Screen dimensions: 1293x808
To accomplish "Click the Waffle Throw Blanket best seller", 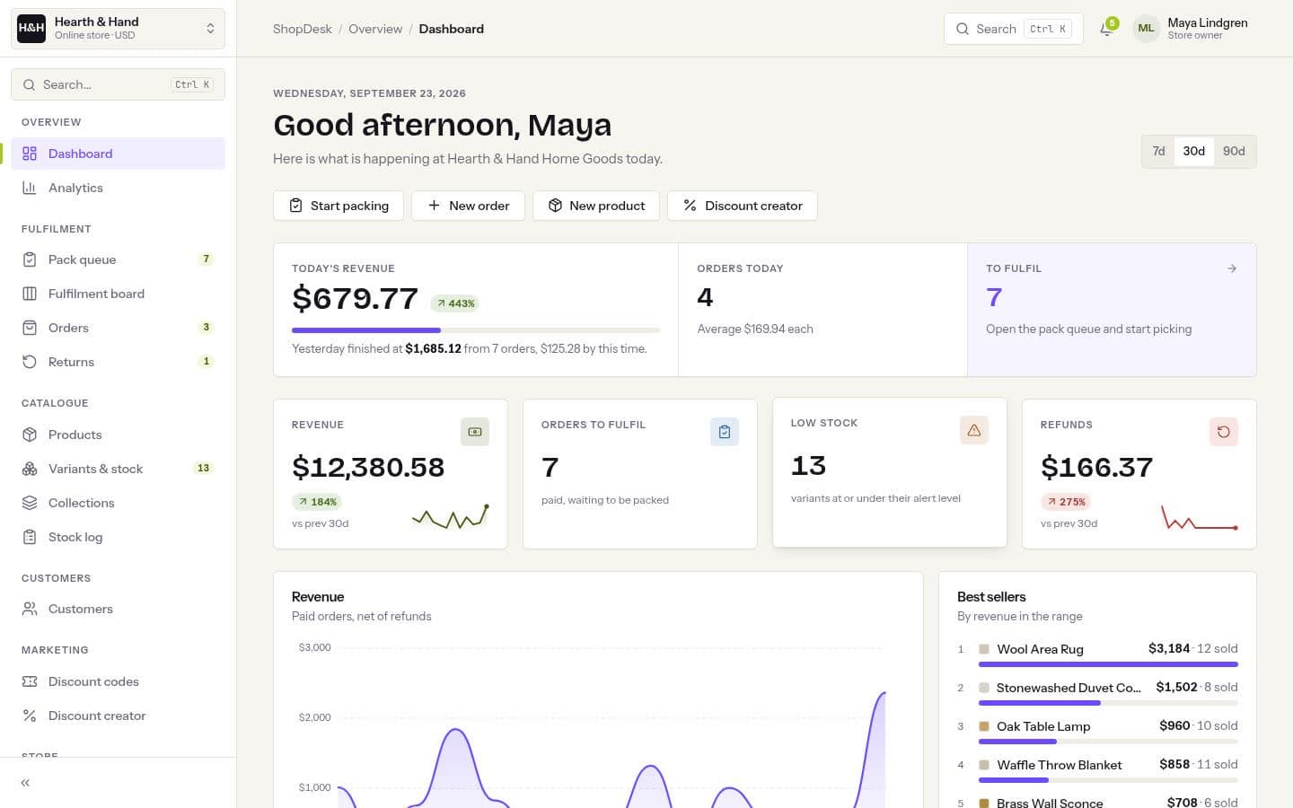I will pos(1060,765).
